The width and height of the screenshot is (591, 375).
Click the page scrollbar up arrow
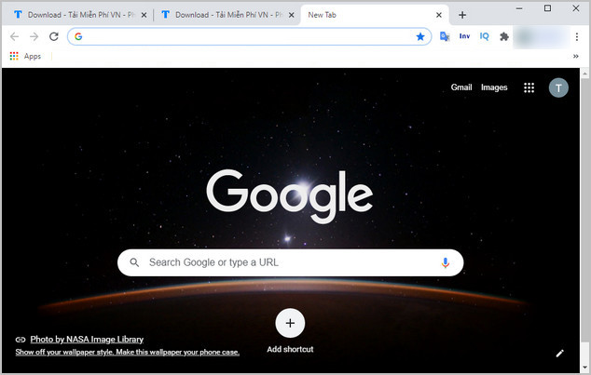584,73
